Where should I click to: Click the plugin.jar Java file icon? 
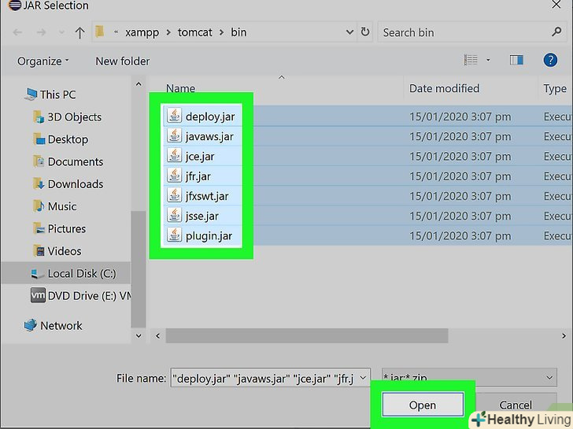(174, 235)
